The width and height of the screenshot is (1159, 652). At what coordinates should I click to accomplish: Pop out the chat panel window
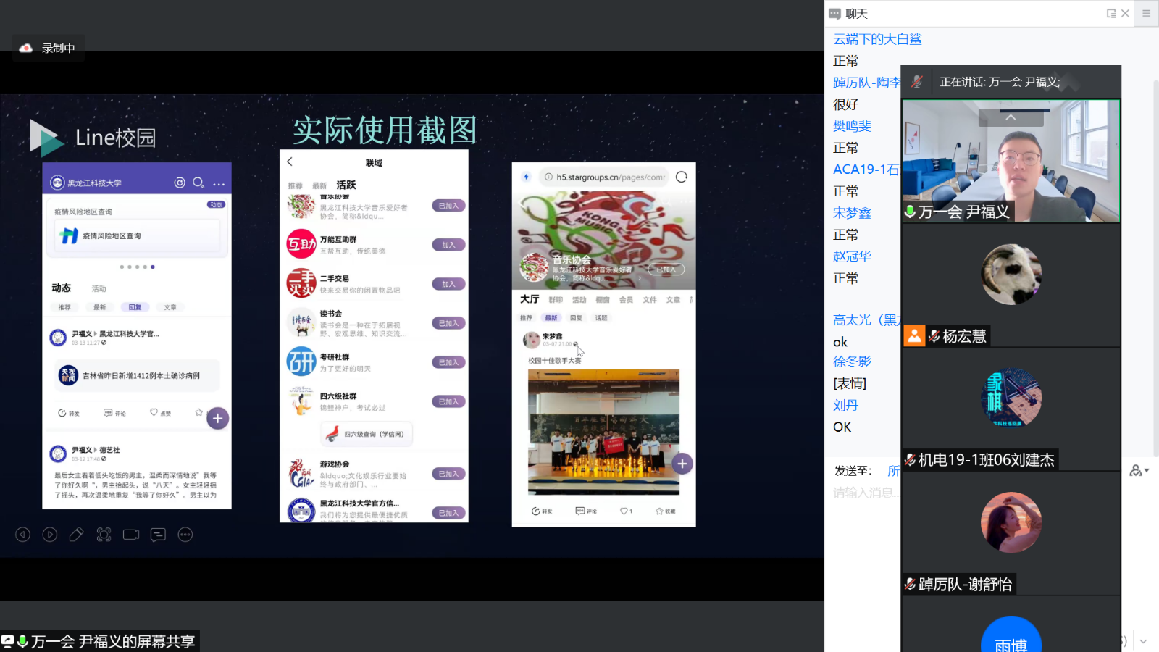click(x=1110, y=13)
